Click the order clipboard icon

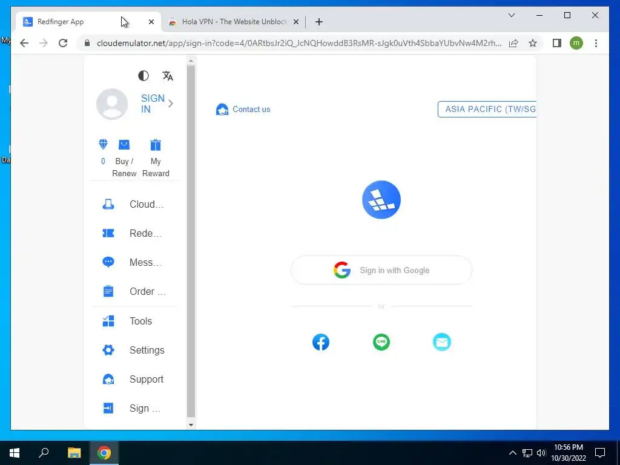pyautogui.click(x=108, y=291)
